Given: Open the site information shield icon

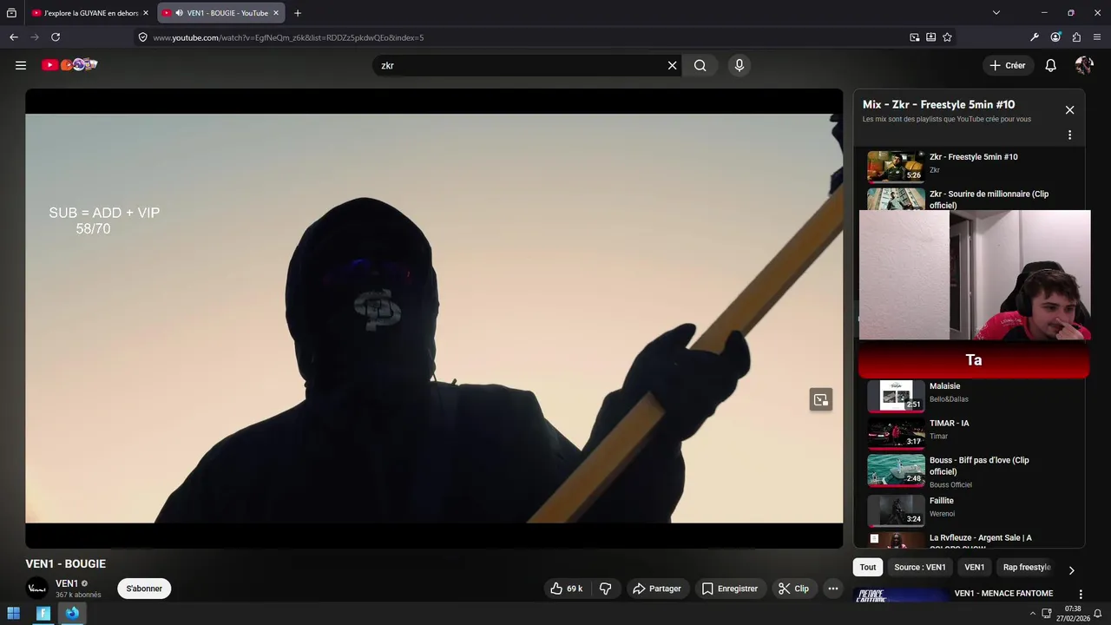Looking at the screenshot, I should [x=143, y=37].
